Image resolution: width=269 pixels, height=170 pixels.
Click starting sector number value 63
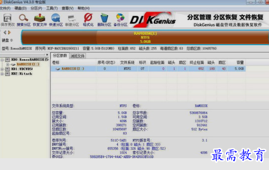point(125,133)
